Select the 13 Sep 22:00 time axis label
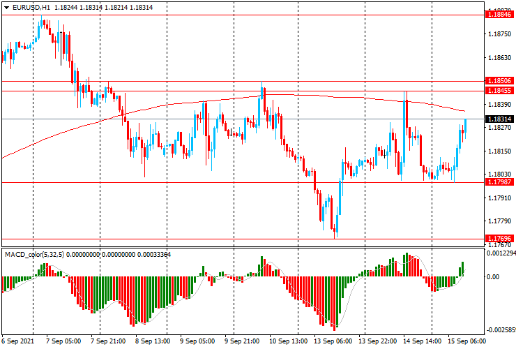The width and height of the screenshot is (516, 349). 377,341
